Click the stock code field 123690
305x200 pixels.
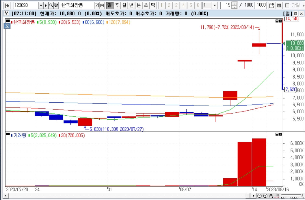[x=26, y=5]
